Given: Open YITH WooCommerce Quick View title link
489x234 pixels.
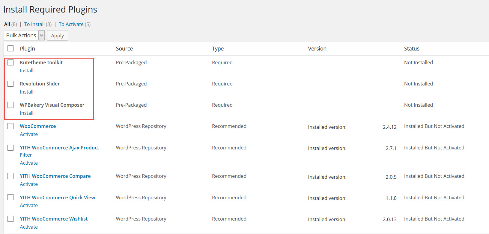Looking at the screenshot, I should point(58,198).
